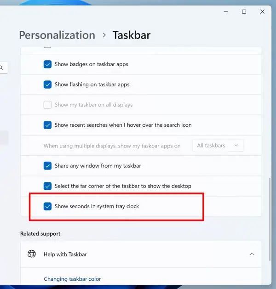Screen dimensions: 276x289
Task: Click the partially hidden checkbox at list top
Action: coord(47,47)
